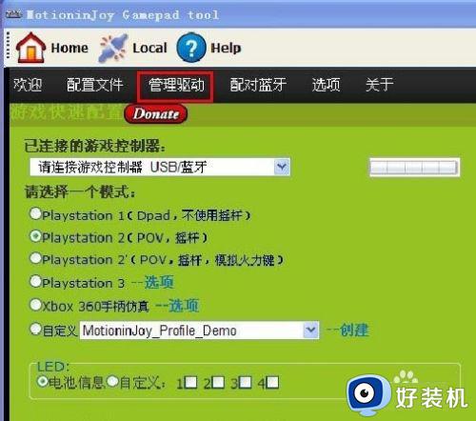
Task: Check LED 3 checkbox
Action: pyautogui.click(x=246, y=382)
